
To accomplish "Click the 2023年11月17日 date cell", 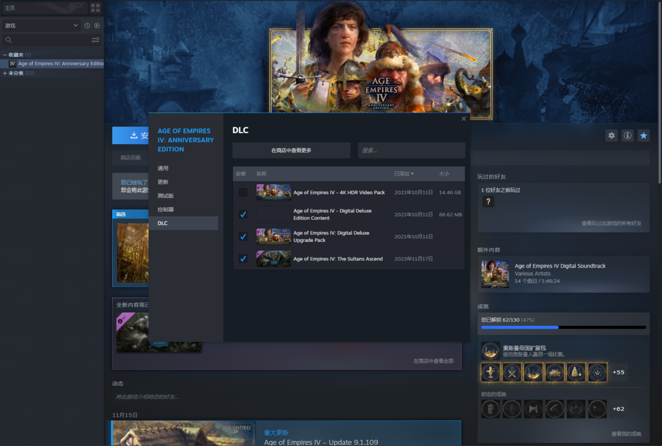I will pos(413,259).
